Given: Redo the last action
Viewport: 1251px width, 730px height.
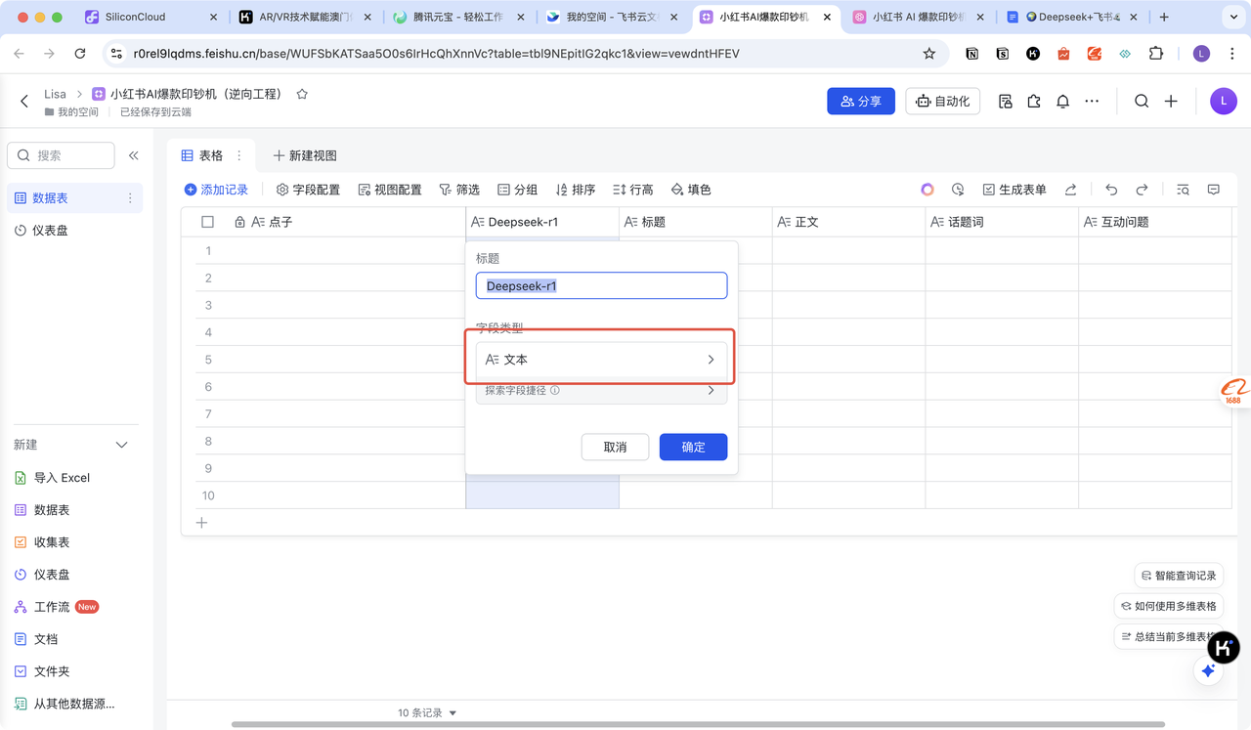Looking at the screenshot, I should (1142, 190).
